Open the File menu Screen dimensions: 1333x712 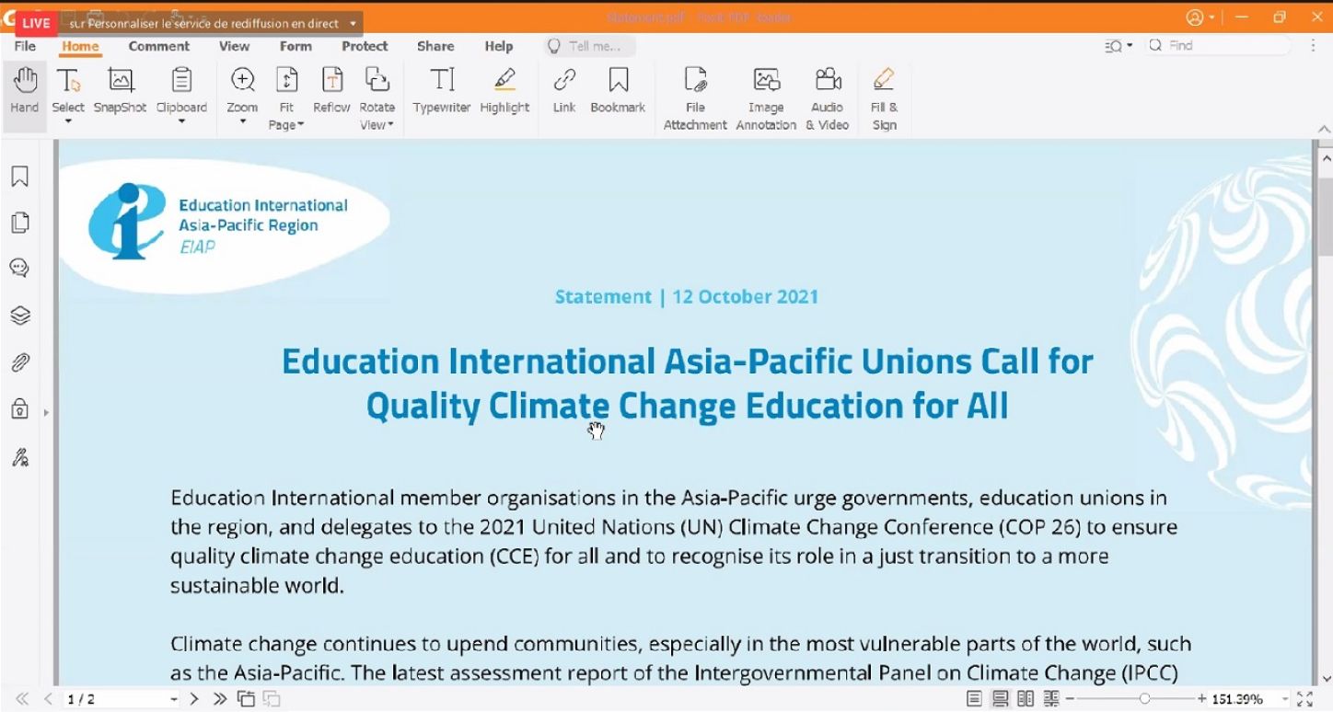pyautogui.click(x=25, y=46)
